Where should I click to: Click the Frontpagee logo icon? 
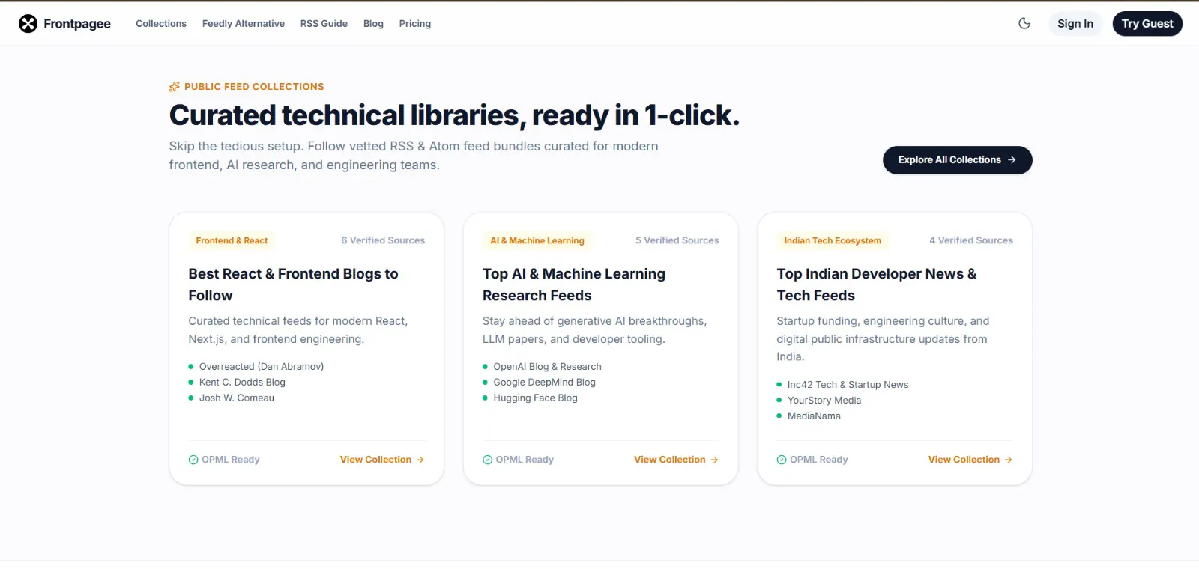(28, 24)
